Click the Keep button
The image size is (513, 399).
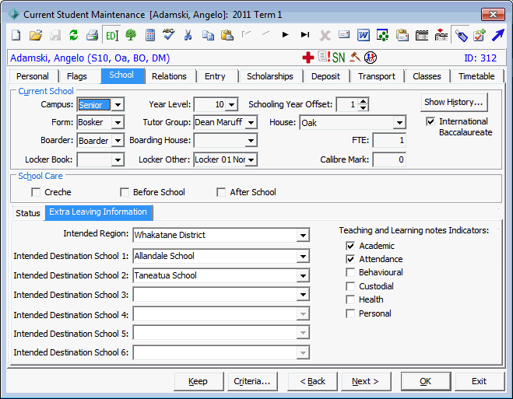click(x=199, y=381)
